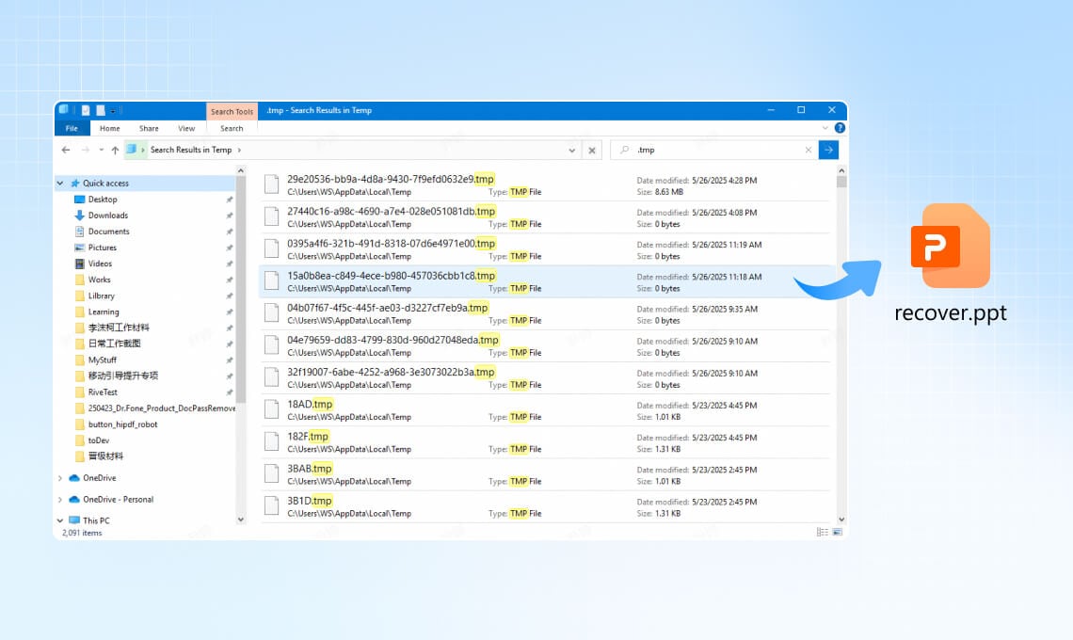The image size is (1073, 640).
Task: Select the 182F.tmp file
Action: pos(544,442)
